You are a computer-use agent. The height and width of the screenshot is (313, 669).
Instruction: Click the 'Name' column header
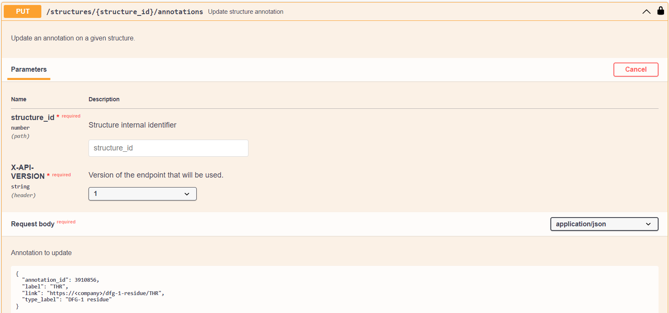click(x=19, y=99)
